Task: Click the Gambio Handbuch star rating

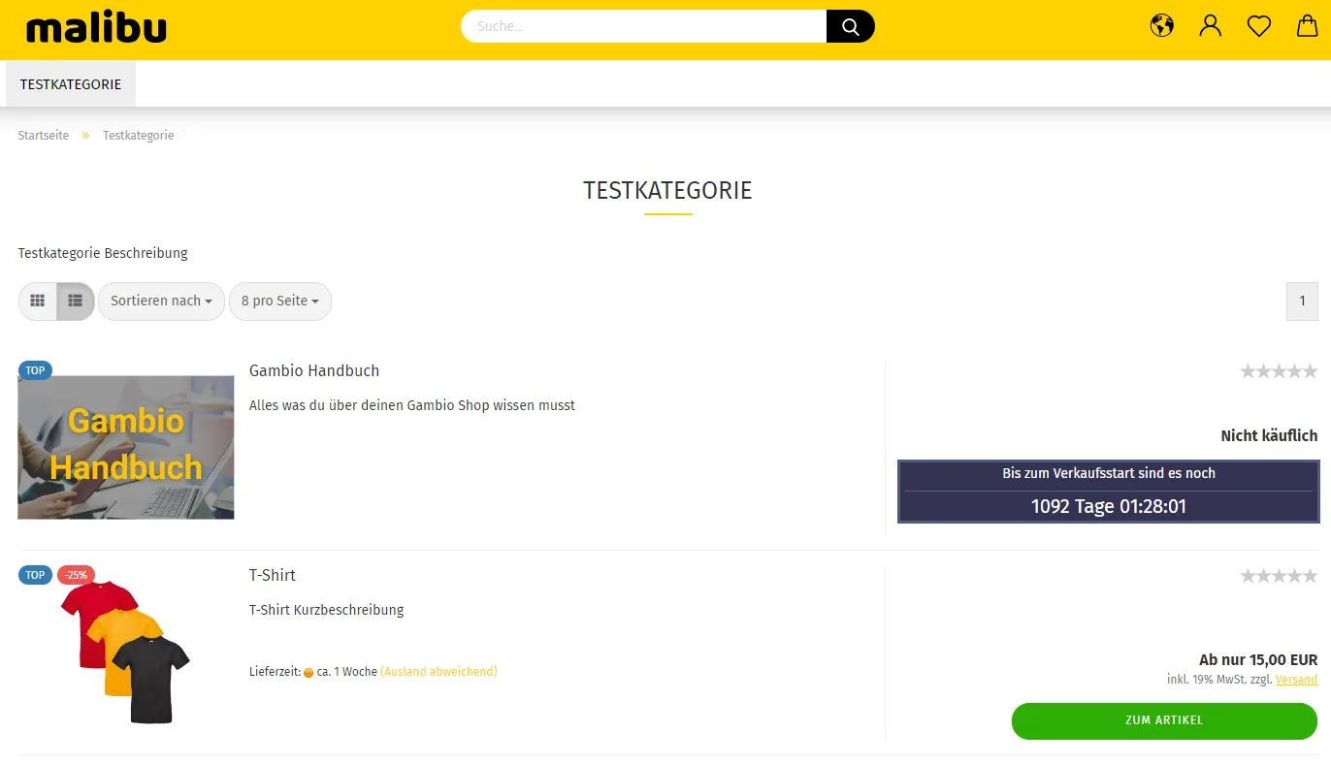Action: (1279, 371)
